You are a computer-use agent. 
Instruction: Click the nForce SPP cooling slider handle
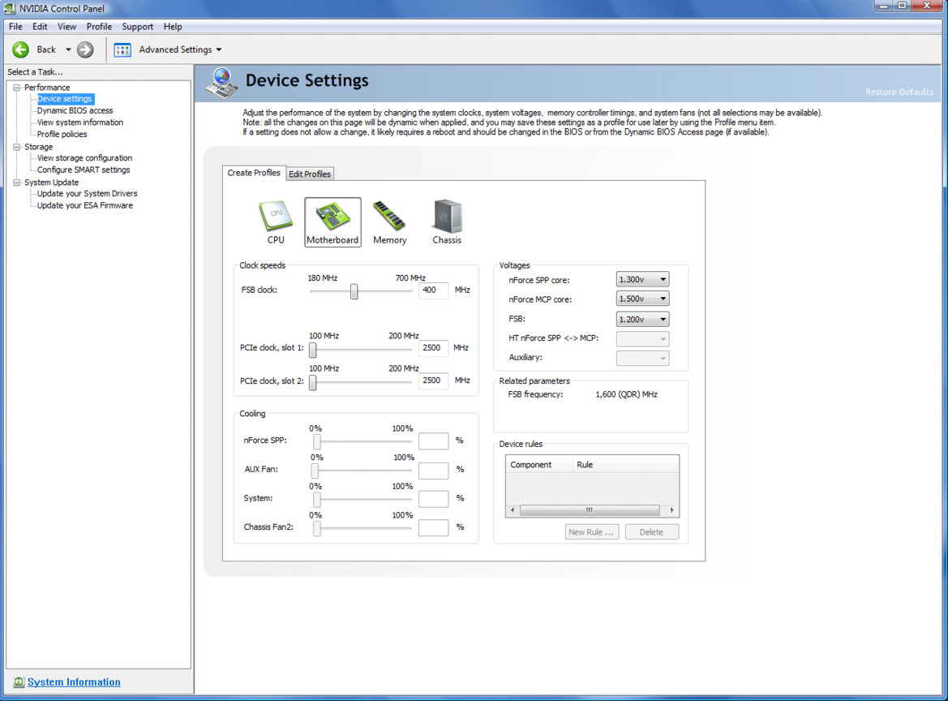tap(317, 442)
